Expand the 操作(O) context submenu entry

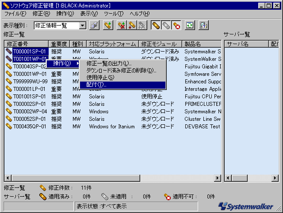[x=63, y=64]
